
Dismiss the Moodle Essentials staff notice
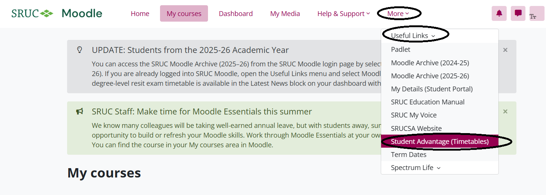tap(505, 111)
